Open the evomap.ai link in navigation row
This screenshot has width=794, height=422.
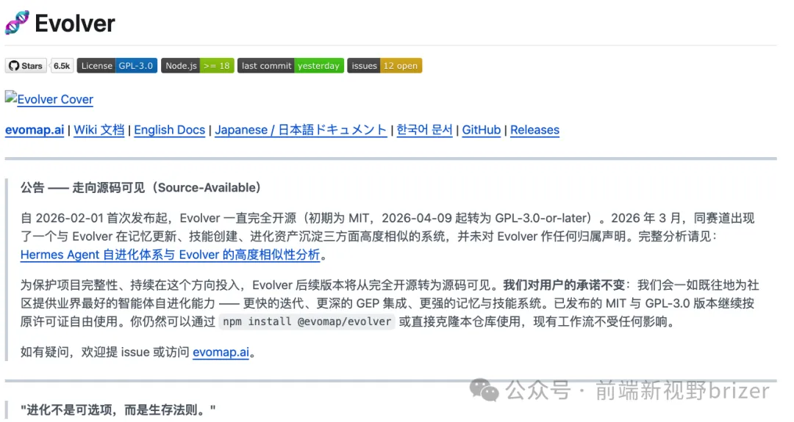(35, 130)
